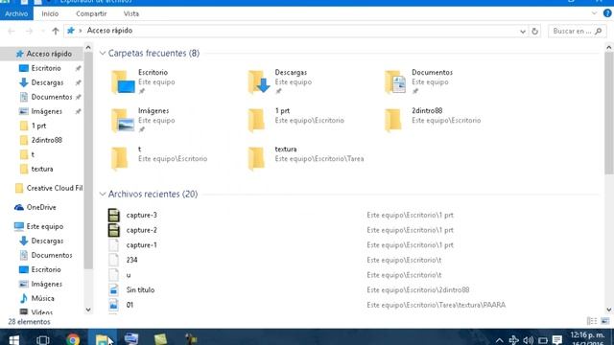The width and height of the screenshot is (614, 345).
Task: Select the Vista ribbon tab
Action: [x=131, y=13]
